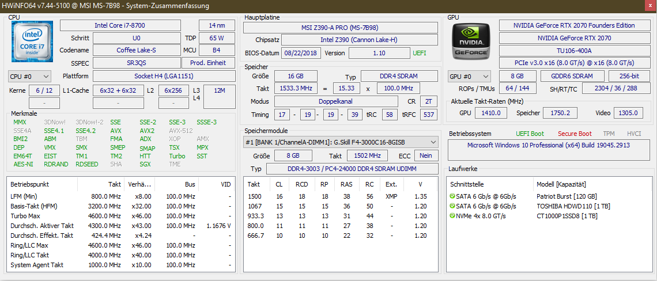Click the tRFC 537 field

[429, 115]
